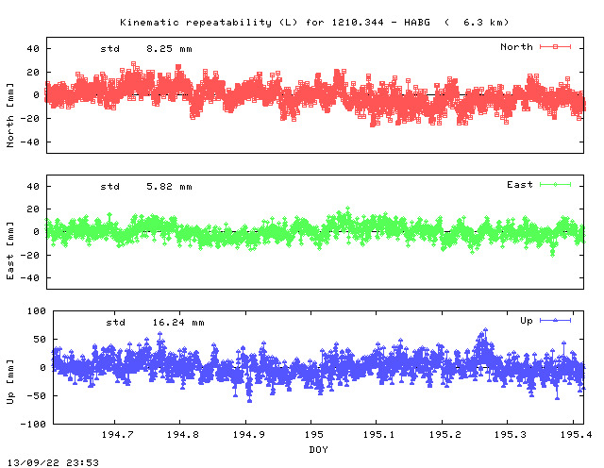Click the 'std' label in North panel

110,49
